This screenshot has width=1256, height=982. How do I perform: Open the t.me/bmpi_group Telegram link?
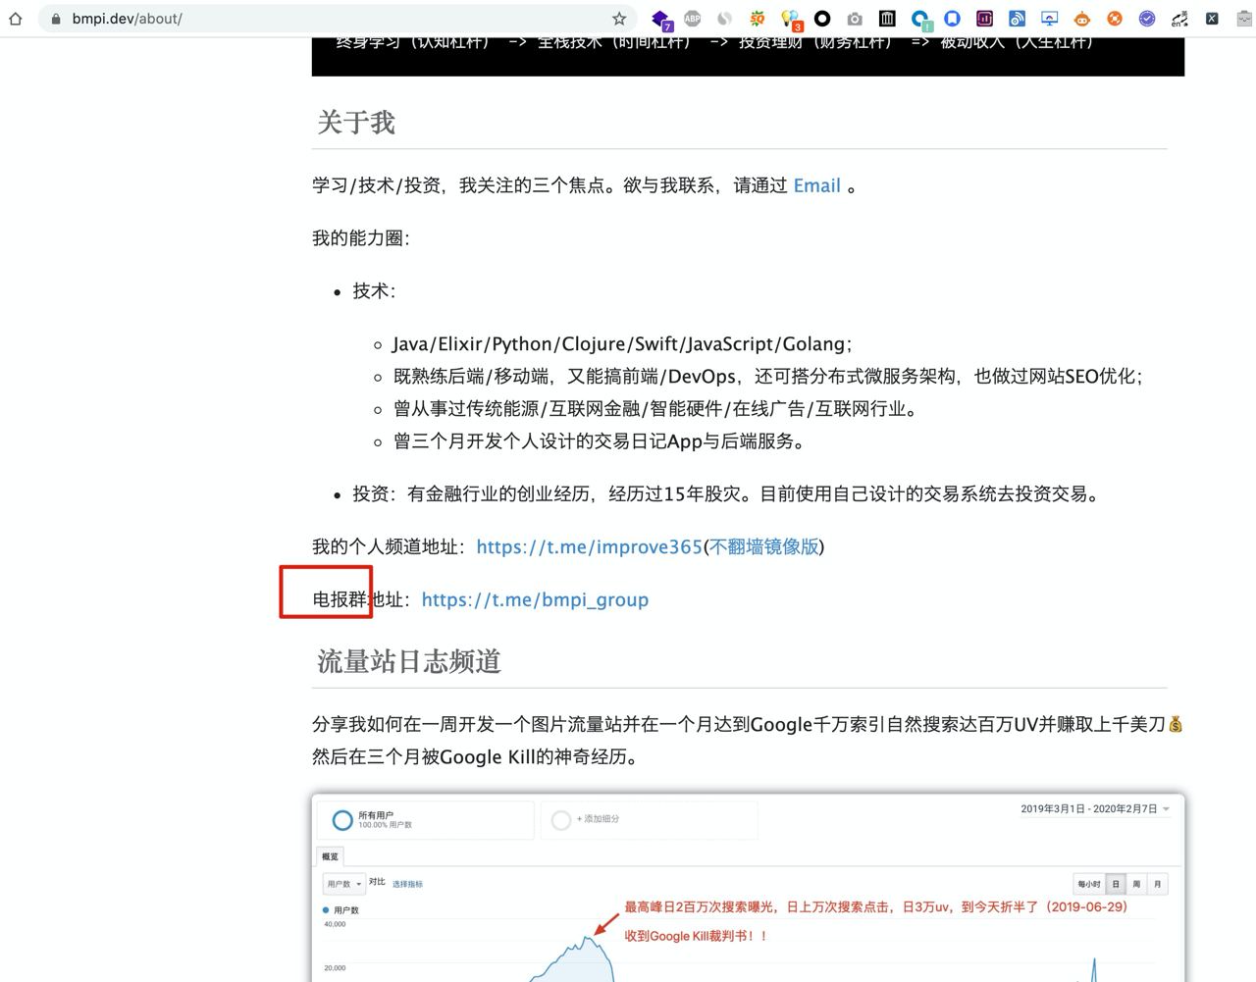(x=535, y=599)
